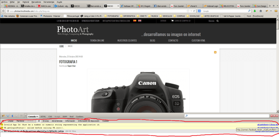Open the Carro de Compra cart

181,21
